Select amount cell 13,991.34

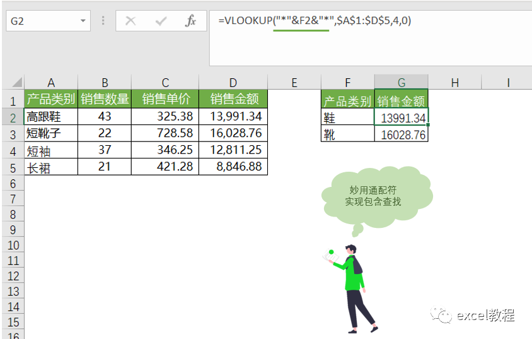(x=233, y=117)
